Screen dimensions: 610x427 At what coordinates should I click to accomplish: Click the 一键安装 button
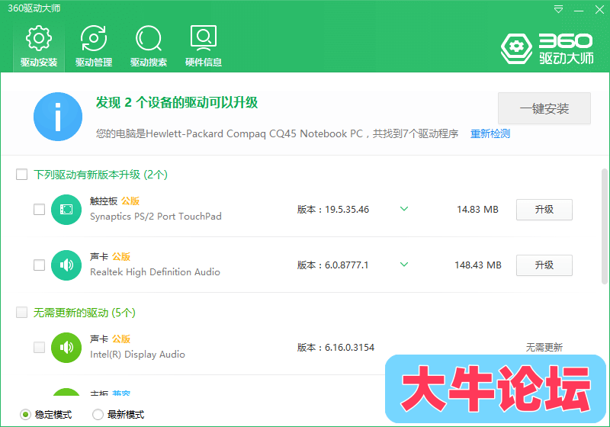point(544,108)
